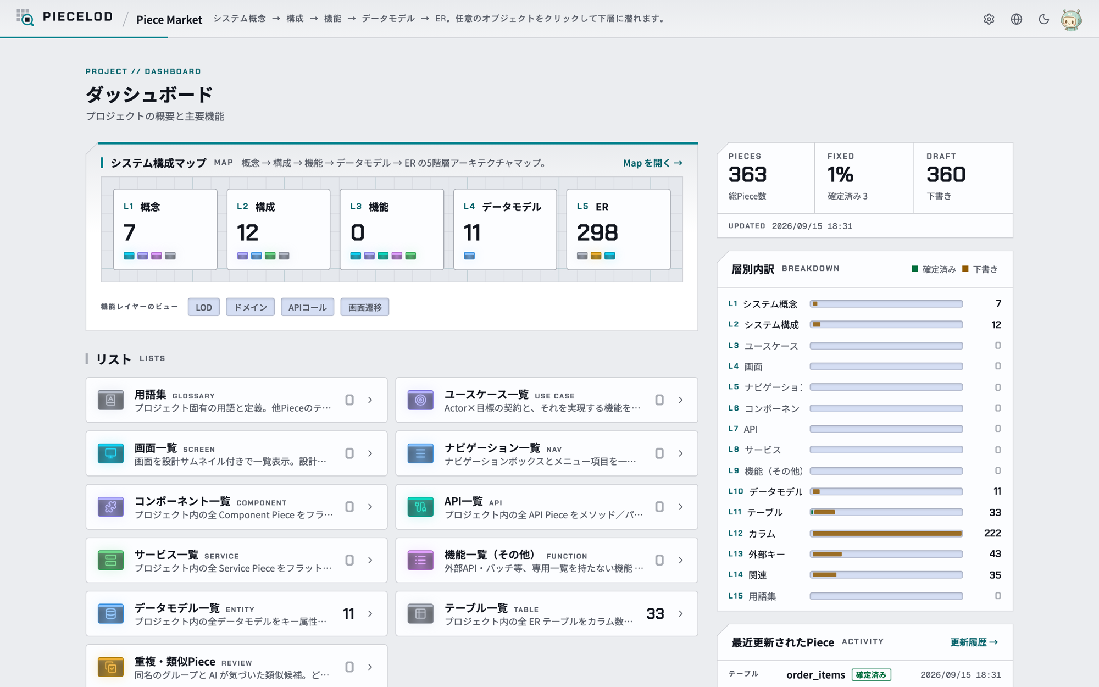The image size is (1099, 687).
Task: Expand the データモデル一覧 row chevron
Action: pyautogui.click(x=370, y=613)
